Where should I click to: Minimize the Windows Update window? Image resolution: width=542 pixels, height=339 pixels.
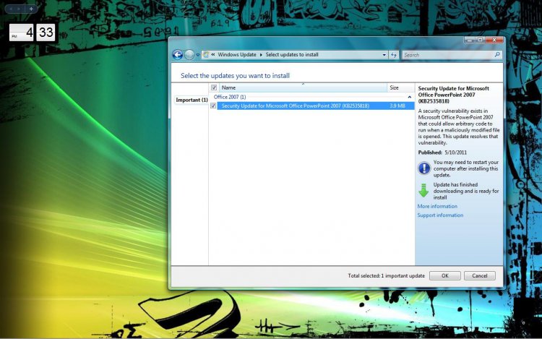(470, 40)
